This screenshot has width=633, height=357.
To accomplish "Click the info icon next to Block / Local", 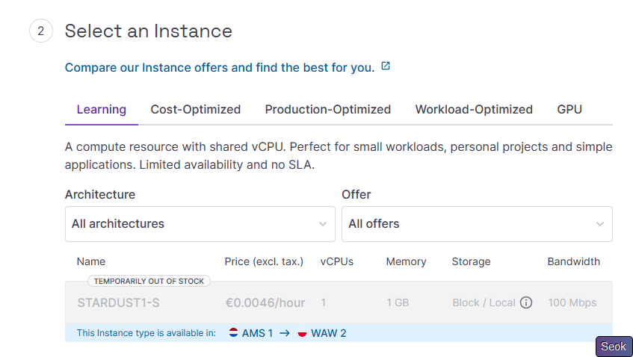I will tap(526, 302).
